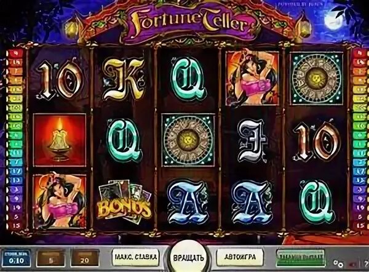This screenshot has height=272, width=369.
Task: Change the lines count showing 20
Action: 85,258
